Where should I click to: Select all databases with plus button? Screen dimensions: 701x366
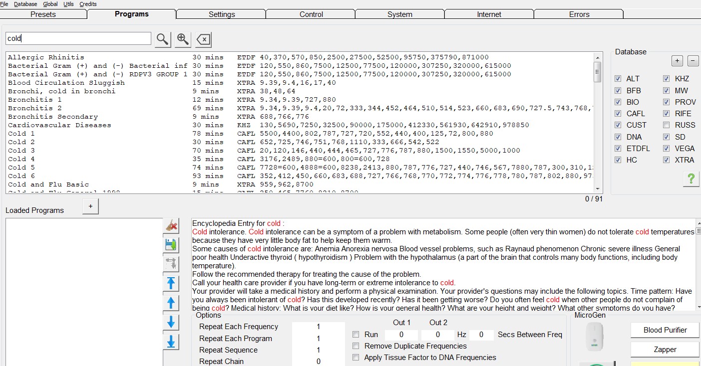click(677, 61)
